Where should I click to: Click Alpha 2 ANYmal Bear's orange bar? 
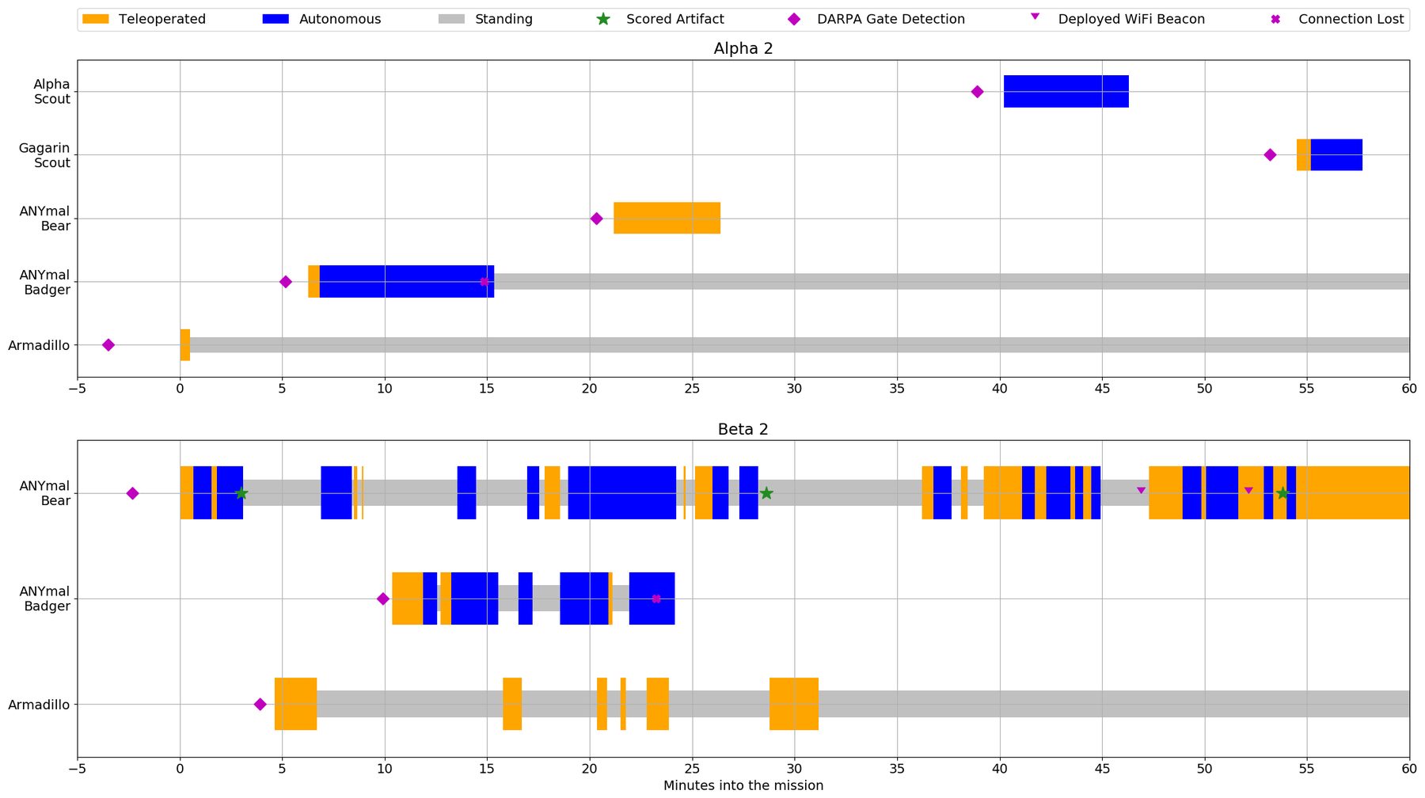click(667, 218)
